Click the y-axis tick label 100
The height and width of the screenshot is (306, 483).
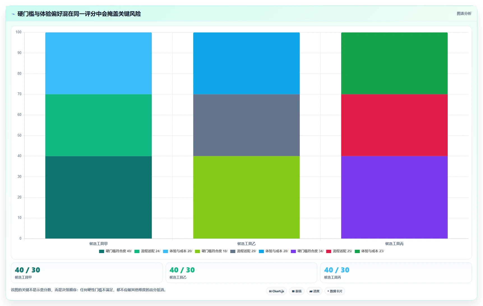[19, 32]
